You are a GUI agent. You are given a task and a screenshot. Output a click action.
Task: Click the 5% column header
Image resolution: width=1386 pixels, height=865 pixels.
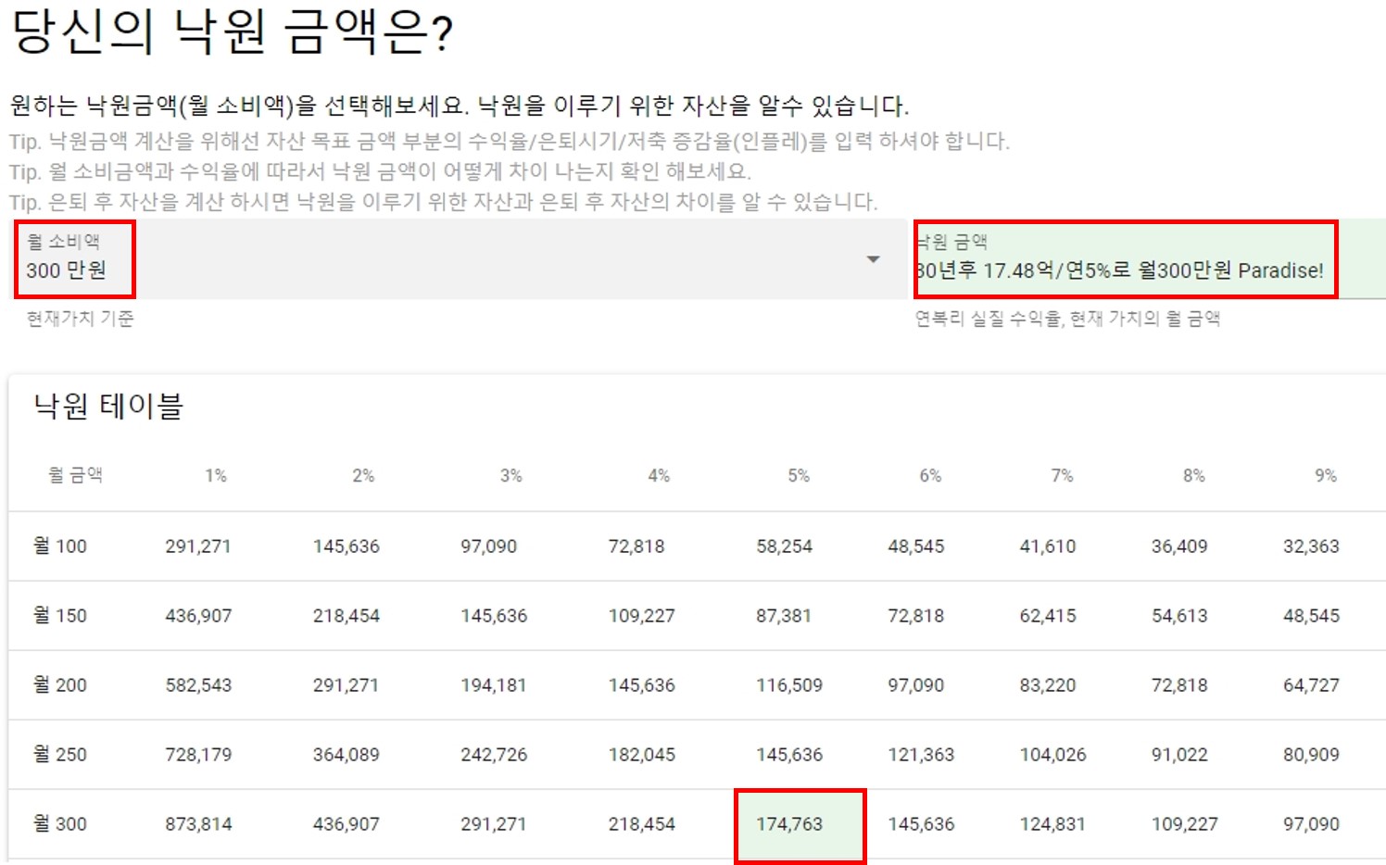point(799,475)
